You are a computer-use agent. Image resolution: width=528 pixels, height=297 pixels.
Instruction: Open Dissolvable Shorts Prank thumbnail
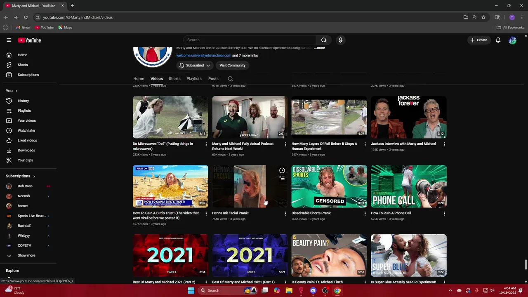(x=329, y=186)
